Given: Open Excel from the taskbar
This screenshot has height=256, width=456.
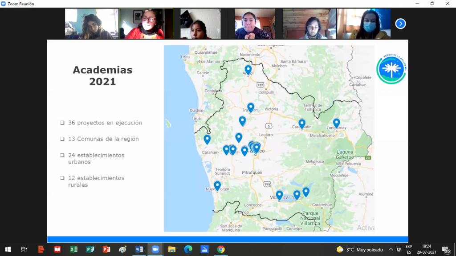Looking at the screenshot, I should pyautogui.click(x=73, y=249).
